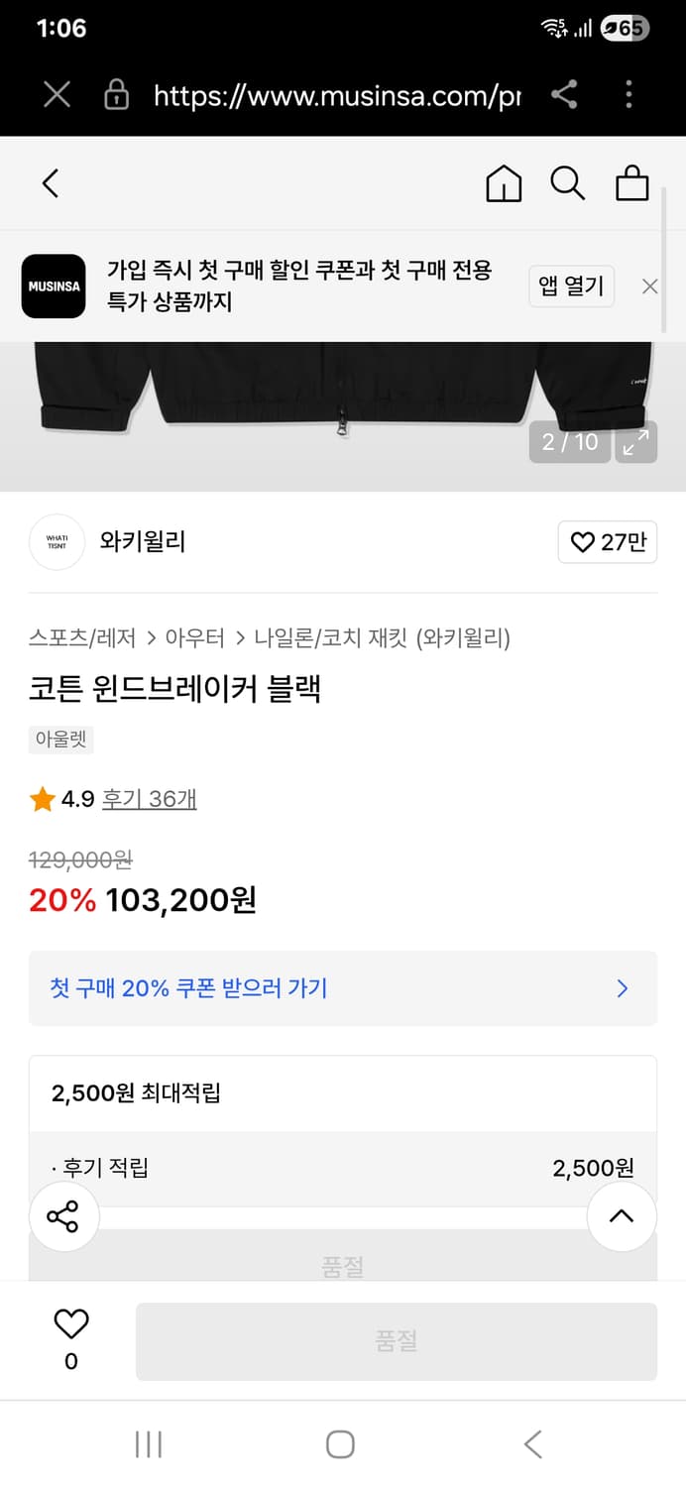Collapse the page with the up chevron
This screenshot has height=1487, width=686.
click(x=621, y=1216)
